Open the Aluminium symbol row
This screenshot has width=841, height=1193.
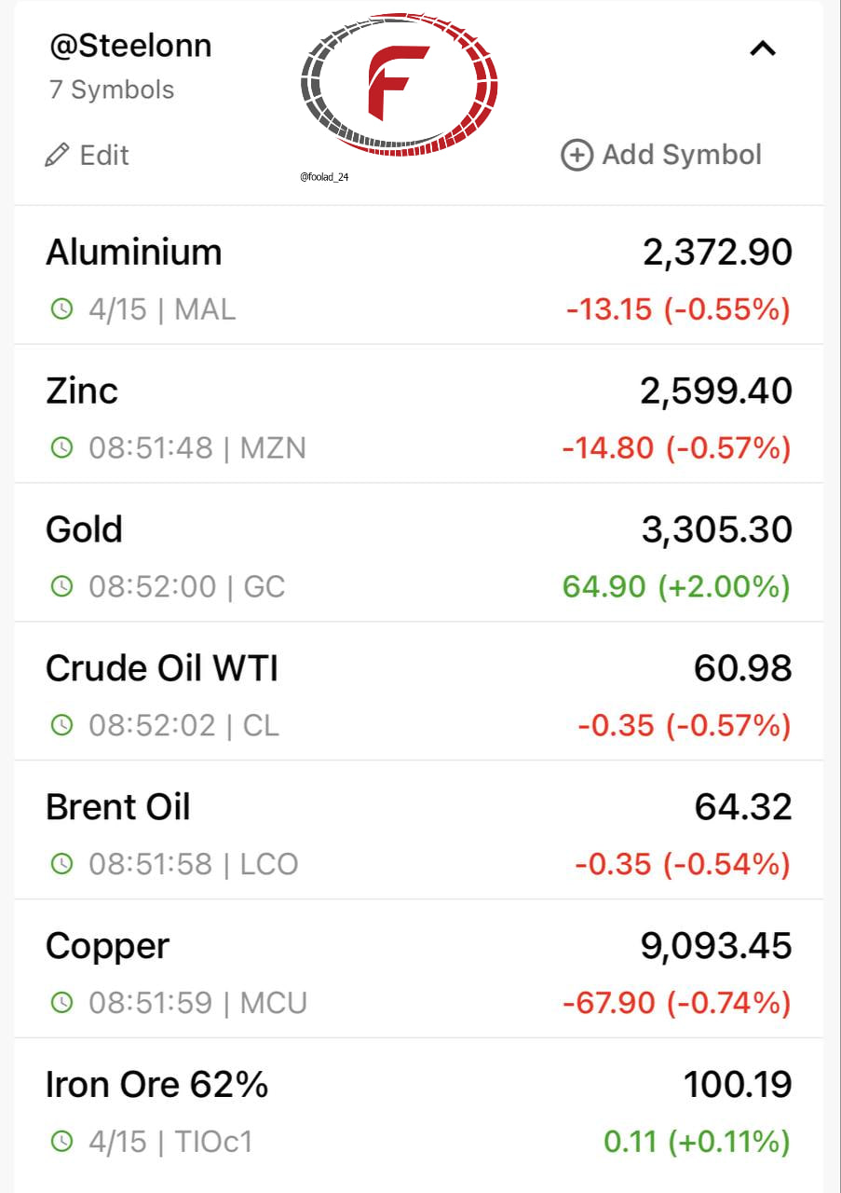134,253
